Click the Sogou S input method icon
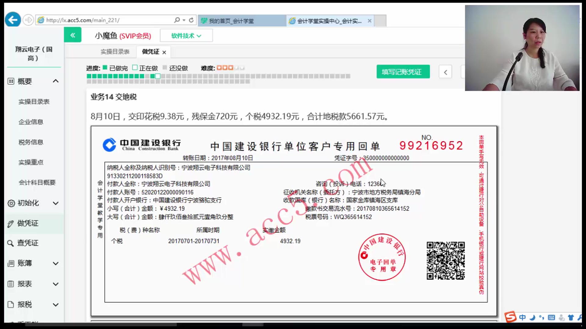 coord(510,317)
